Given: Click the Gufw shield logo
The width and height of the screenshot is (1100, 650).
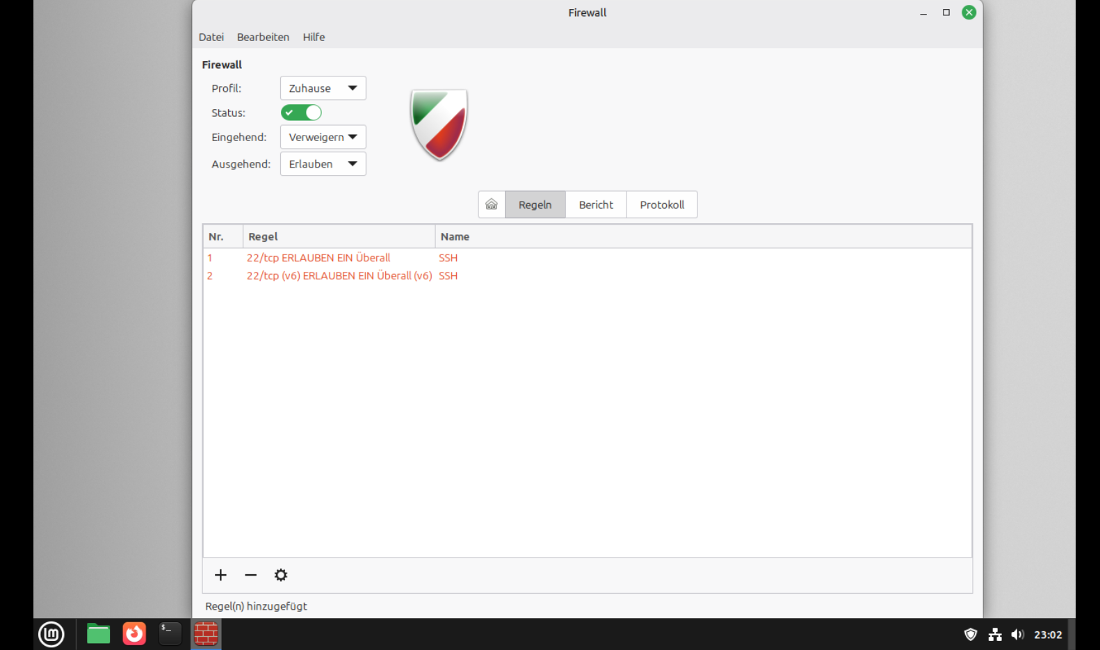Looking at the screenshot, I should [439, 125].
